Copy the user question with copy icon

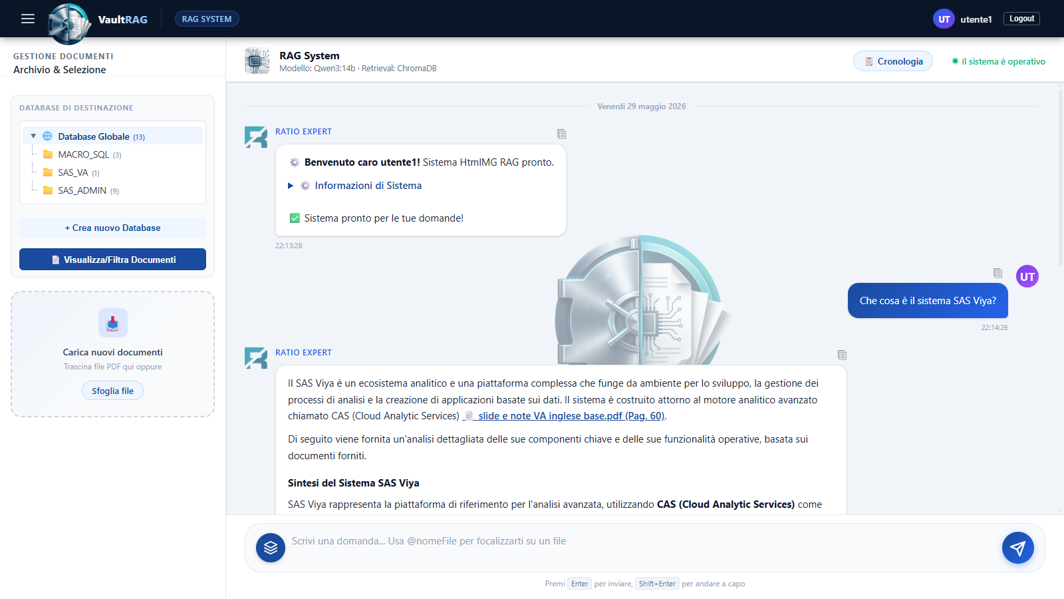coord(997,273)
